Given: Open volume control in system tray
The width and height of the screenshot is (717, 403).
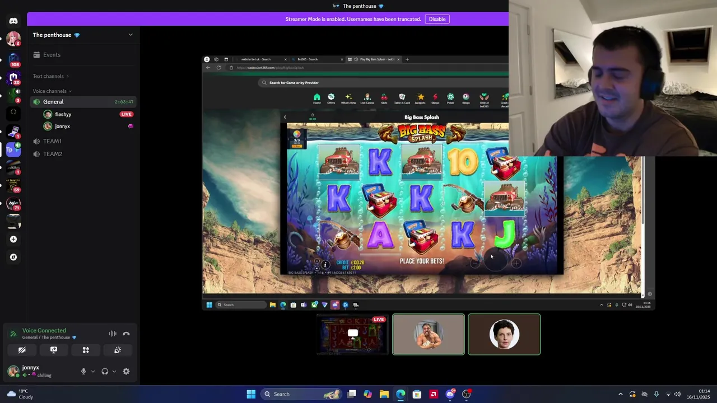Looking at the screenshot, I should pos(678,394).
